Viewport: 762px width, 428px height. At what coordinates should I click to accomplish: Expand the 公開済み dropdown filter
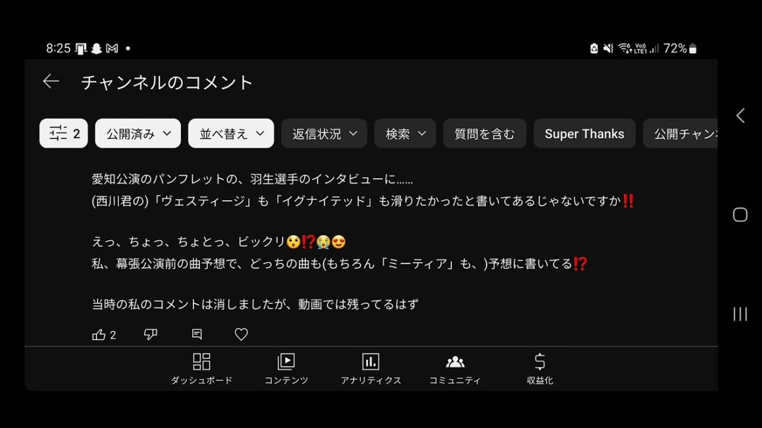pyautogui.click(x=138, y=133)
